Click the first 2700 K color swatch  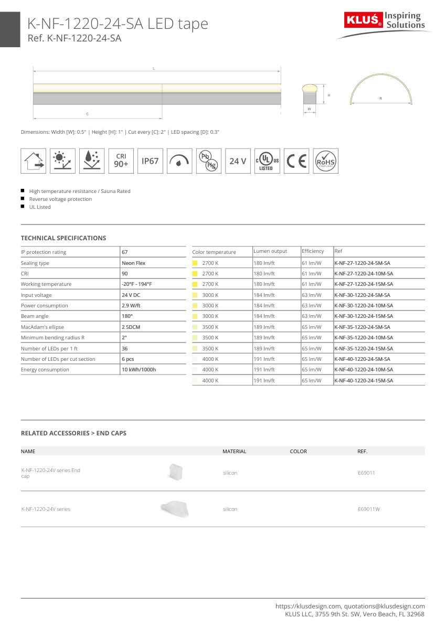195,263
